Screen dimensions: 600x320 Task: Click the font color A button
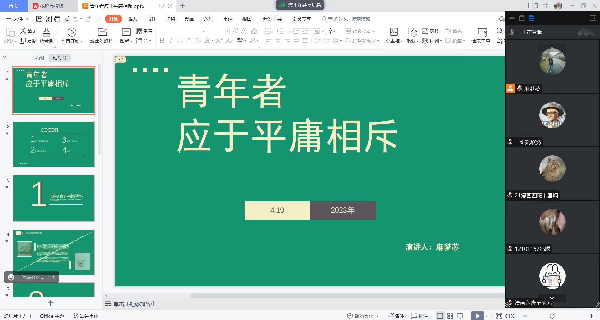(207, 40)
